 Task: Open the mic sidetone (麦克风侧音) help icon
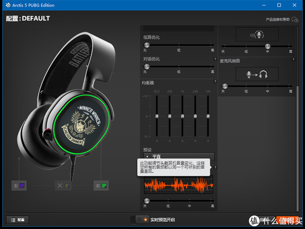(x=293, y=59)
